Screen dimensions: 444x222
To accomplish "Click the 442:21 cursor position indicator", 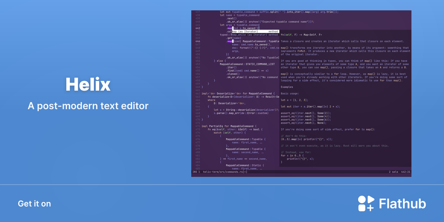I will tap(405, 172).
